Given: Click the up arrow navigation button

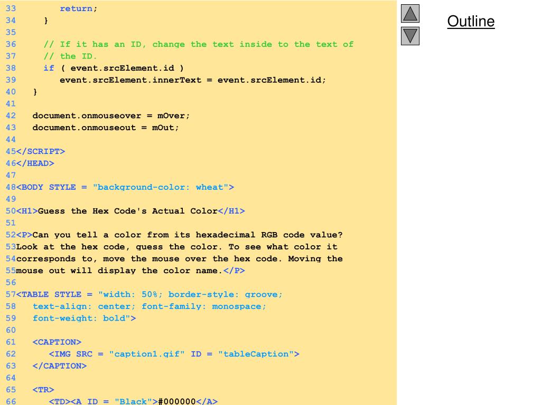Looking at the screenshot, I should (x=410, y=13).
